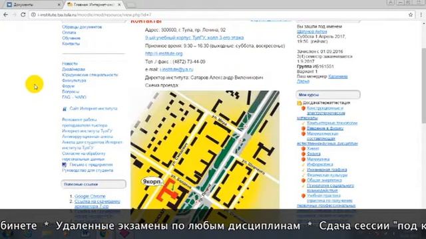Open the Обучение link
This screenshot has height=239, width=426.
point(71,39)
